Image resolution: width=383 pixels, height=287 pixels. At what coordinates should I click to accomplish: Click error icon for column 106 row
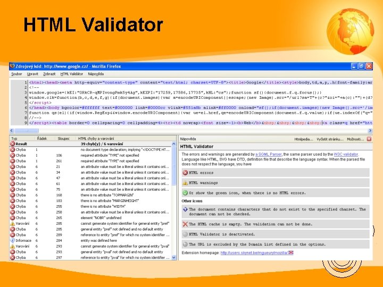(x=12, y=155)
